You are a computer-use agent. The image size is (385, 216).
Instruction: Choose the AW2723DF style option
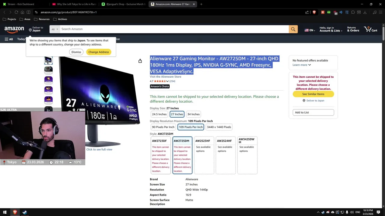point(161,155)
